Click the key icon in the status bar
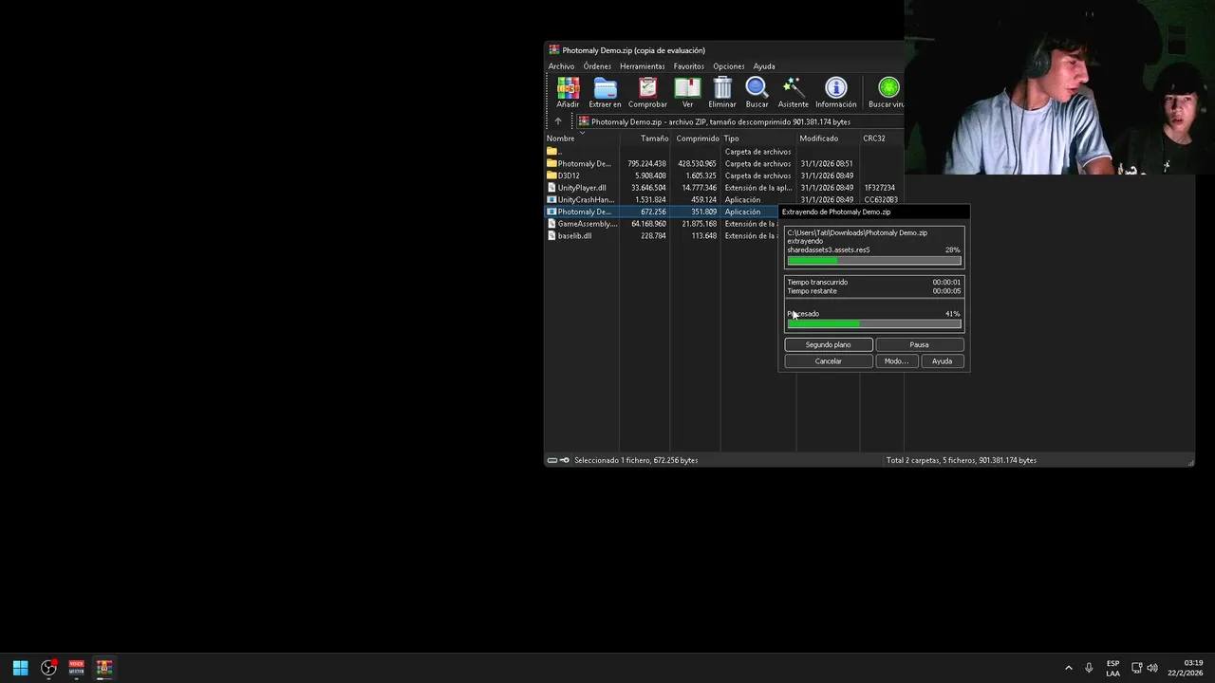Viewport: 1215px width, 683px height. click(565, 460)
